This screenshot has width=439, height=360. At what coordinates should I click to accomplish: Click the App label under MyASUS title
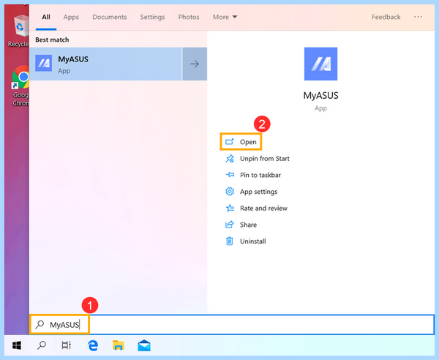[x=320, y=108]
